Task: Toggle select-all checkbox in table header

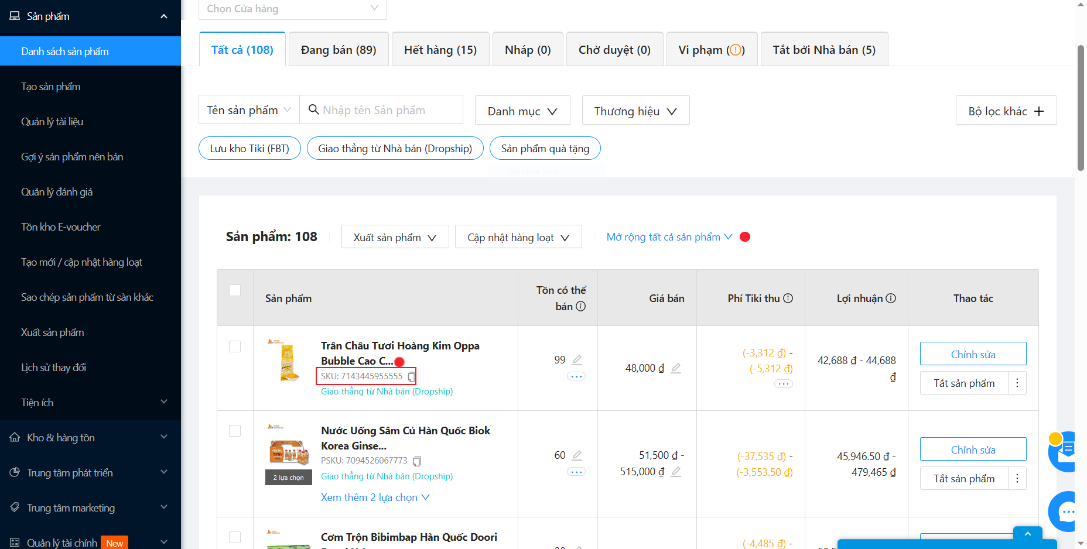Action: (x=235, y=290)
